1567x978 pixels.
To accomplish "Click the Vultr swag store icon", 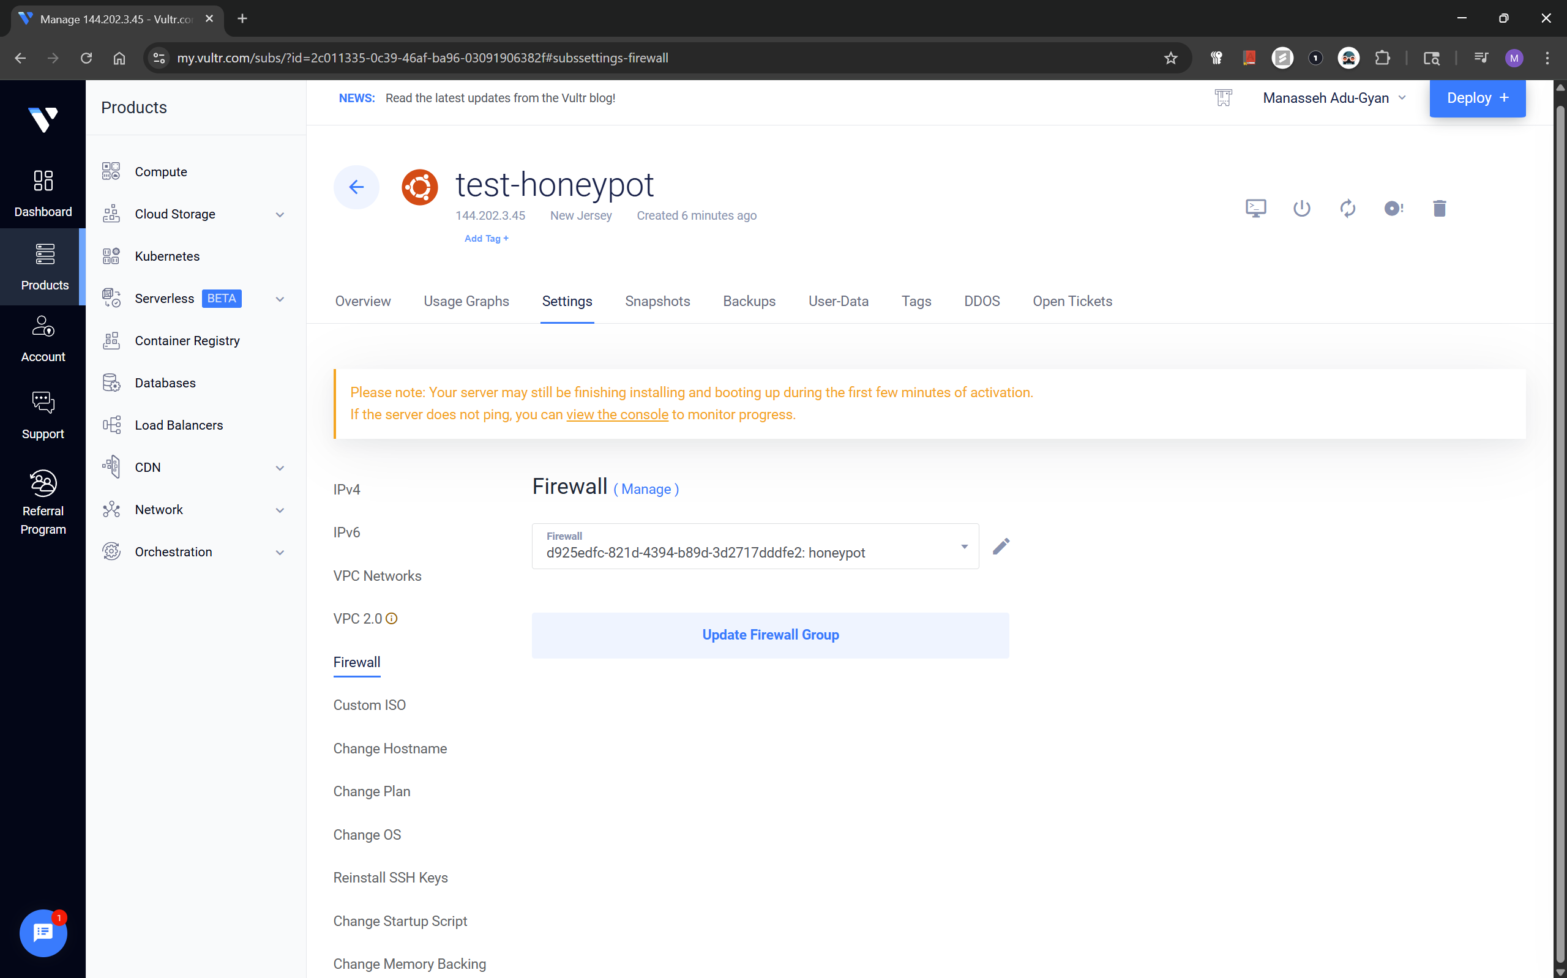I will click(1223, 98).
